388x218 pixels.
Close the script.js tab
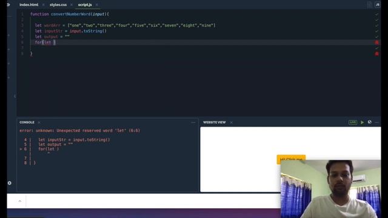tap(97, 5)
